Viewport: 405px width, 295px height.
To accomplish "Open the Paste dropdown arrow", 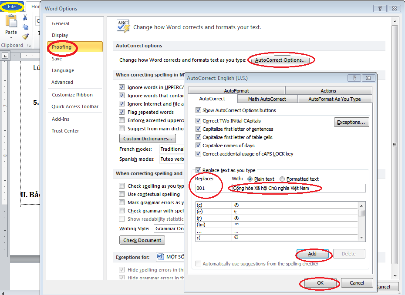I will 11,38.
